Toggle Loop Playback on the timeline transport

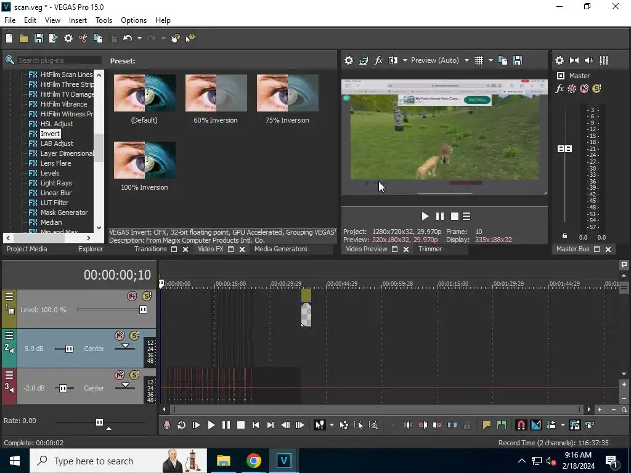coord(182,425)
